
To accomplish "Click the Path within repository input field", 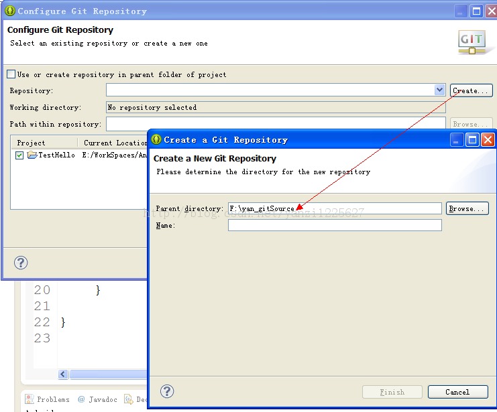I will [x=276, y=124].
